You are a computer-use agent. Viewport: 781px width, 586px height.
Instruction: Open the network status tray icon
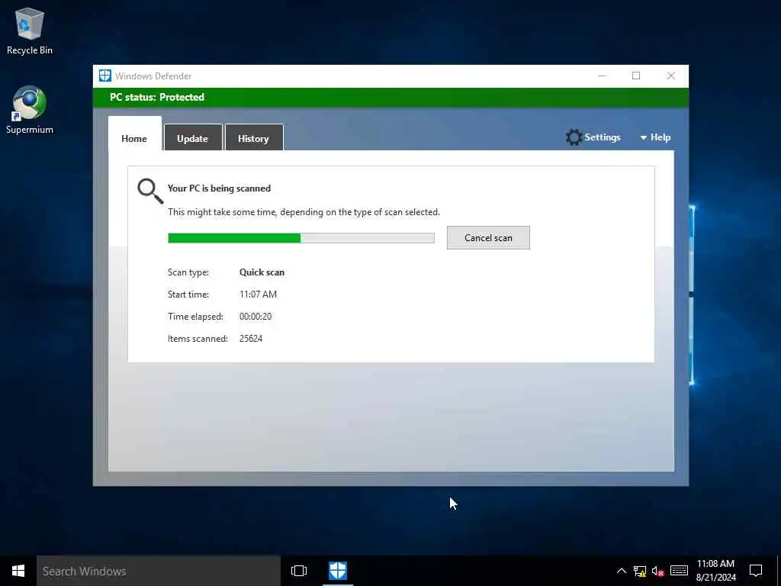click(640, 571)
